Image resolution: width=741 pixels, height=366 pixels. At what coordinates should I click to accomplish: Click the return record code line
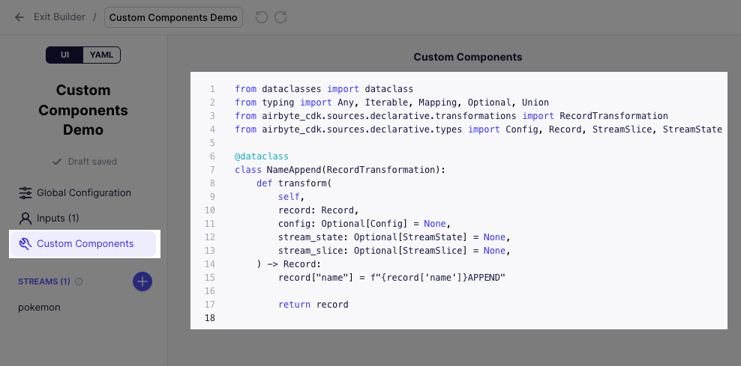click(x=313, y=305)
